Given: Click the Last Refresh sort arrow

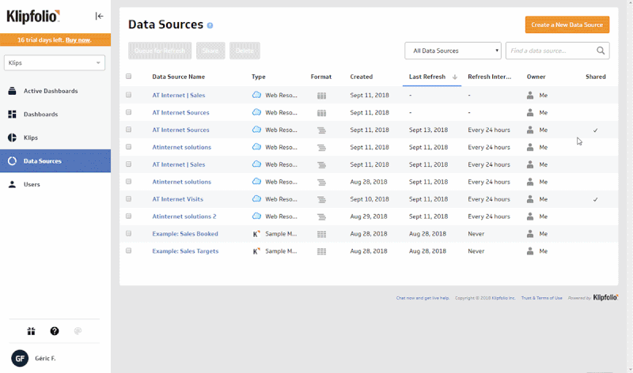Looking at the screenshot, I should [x=454, y=77].
